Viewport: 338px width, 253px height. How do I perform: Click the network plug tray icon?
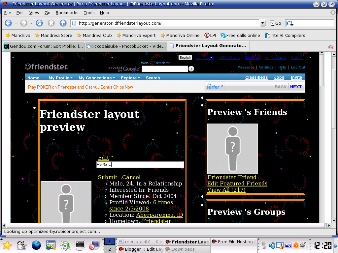(304, 245)
